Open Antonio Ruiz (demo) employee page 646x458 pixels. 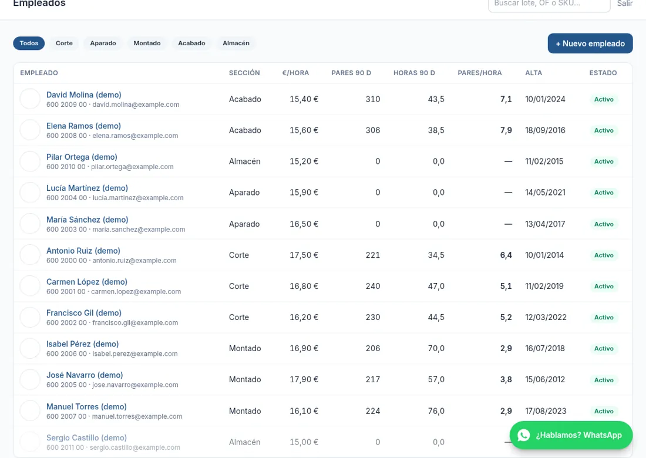(83, 251)
